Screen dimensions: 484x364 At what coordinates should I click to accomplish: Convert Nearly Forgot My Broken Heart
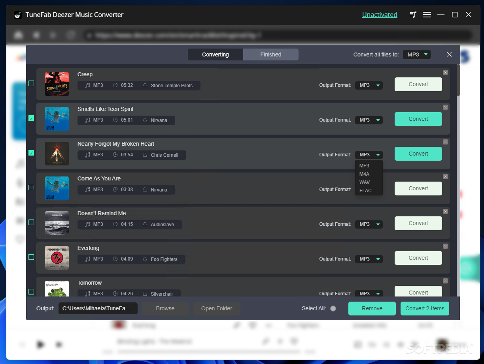418,154
